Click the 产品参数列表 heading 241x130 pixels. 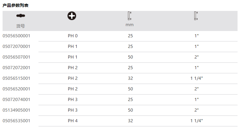tap(16, 5)
